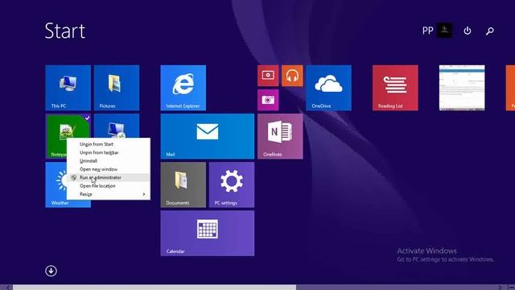The height and width of the screenshot is (290, 515).
Task: Open the orange Music headphones tile
Action: click(x=292, y=76)
